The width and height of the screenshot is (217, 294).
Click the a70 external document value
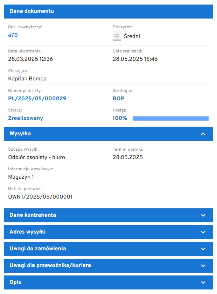(x=13, y=35)
